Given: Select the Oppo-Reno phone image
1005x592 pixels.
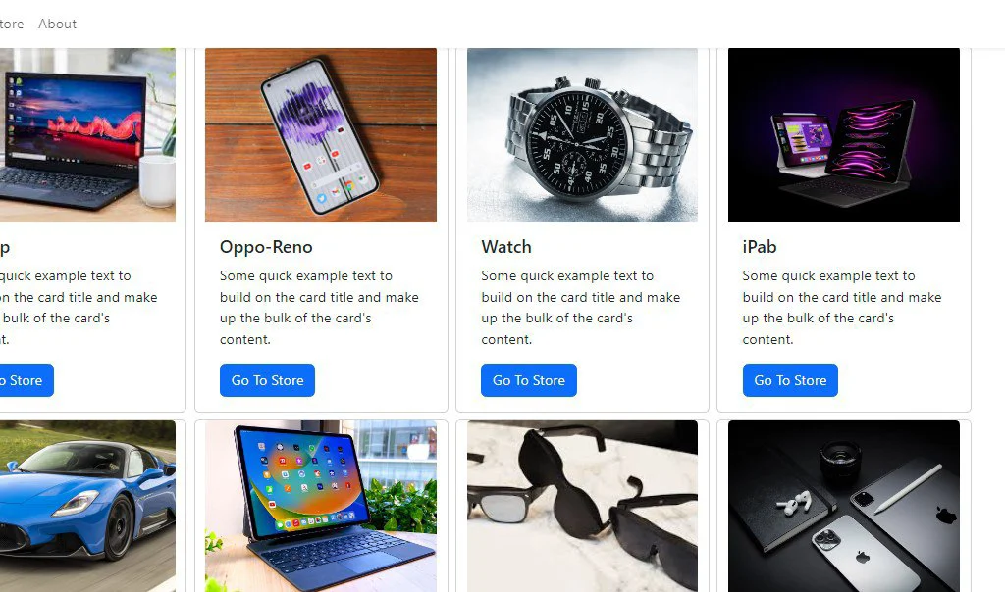Looking at the screenshot, I should tap(321, 135).
